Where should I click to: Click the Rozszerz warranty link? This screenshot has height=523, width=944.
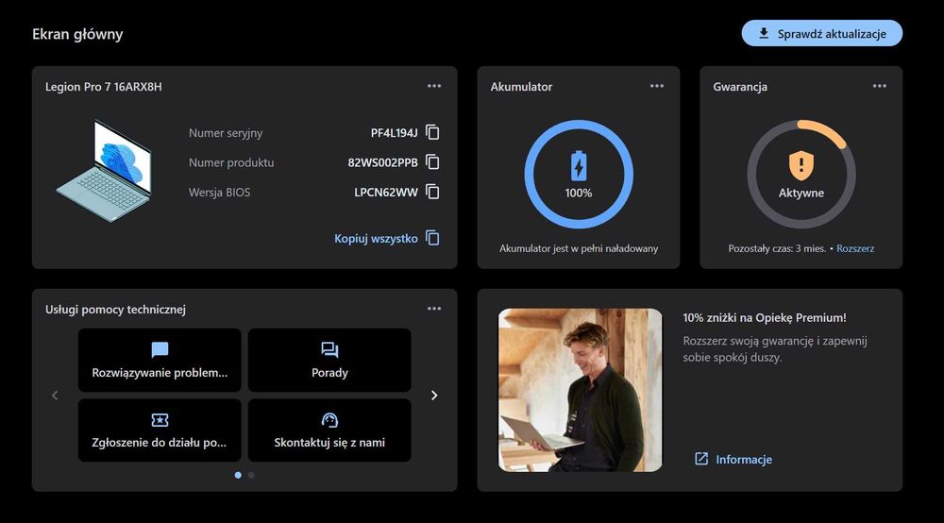[855, 248]
